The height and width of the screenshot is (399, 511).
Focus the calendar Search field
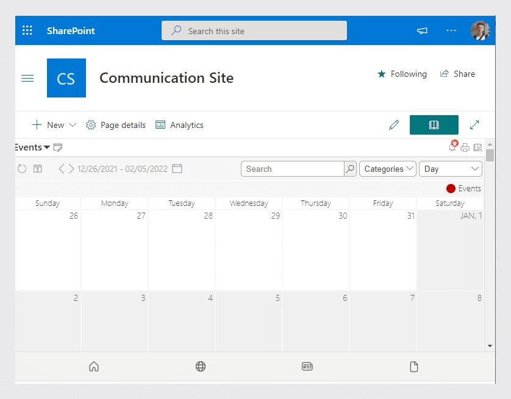tap(292, 169)
